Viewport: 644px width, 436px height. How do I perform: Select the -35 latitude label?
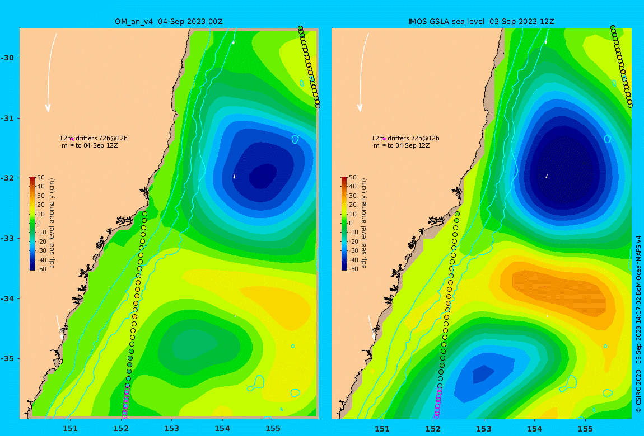tap(8, 359)
